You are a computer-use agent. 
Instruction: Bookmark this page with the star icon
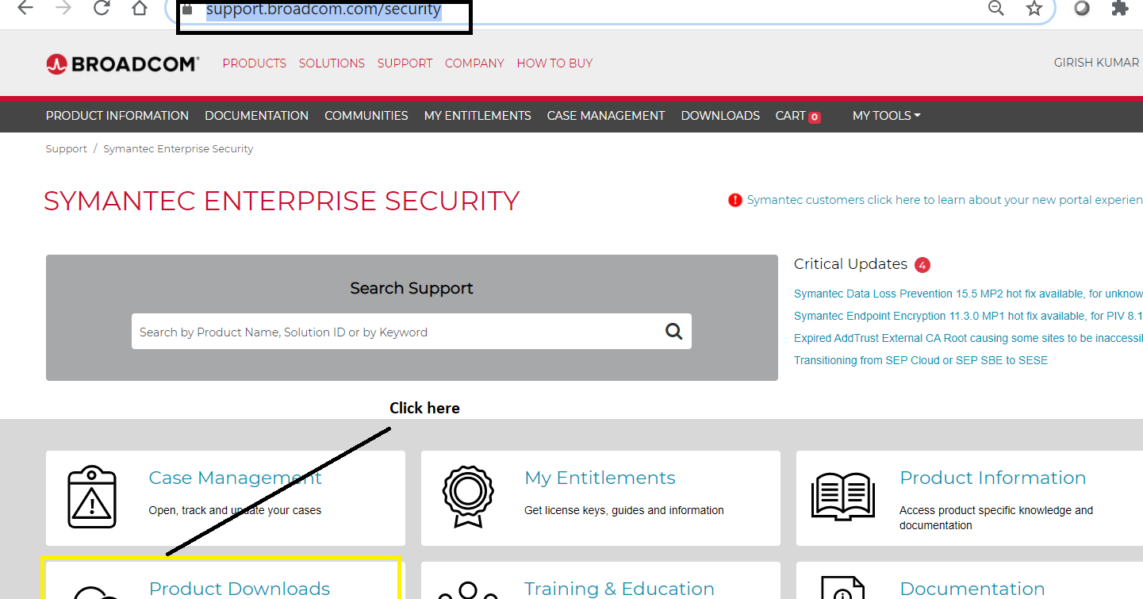pos(1034,8)
